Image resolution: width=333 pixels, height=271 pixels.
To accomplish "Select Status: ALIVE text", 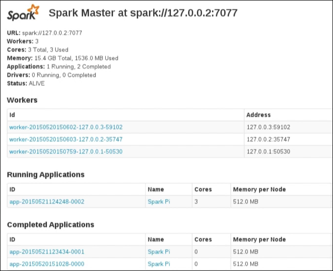I will [25, 83].
